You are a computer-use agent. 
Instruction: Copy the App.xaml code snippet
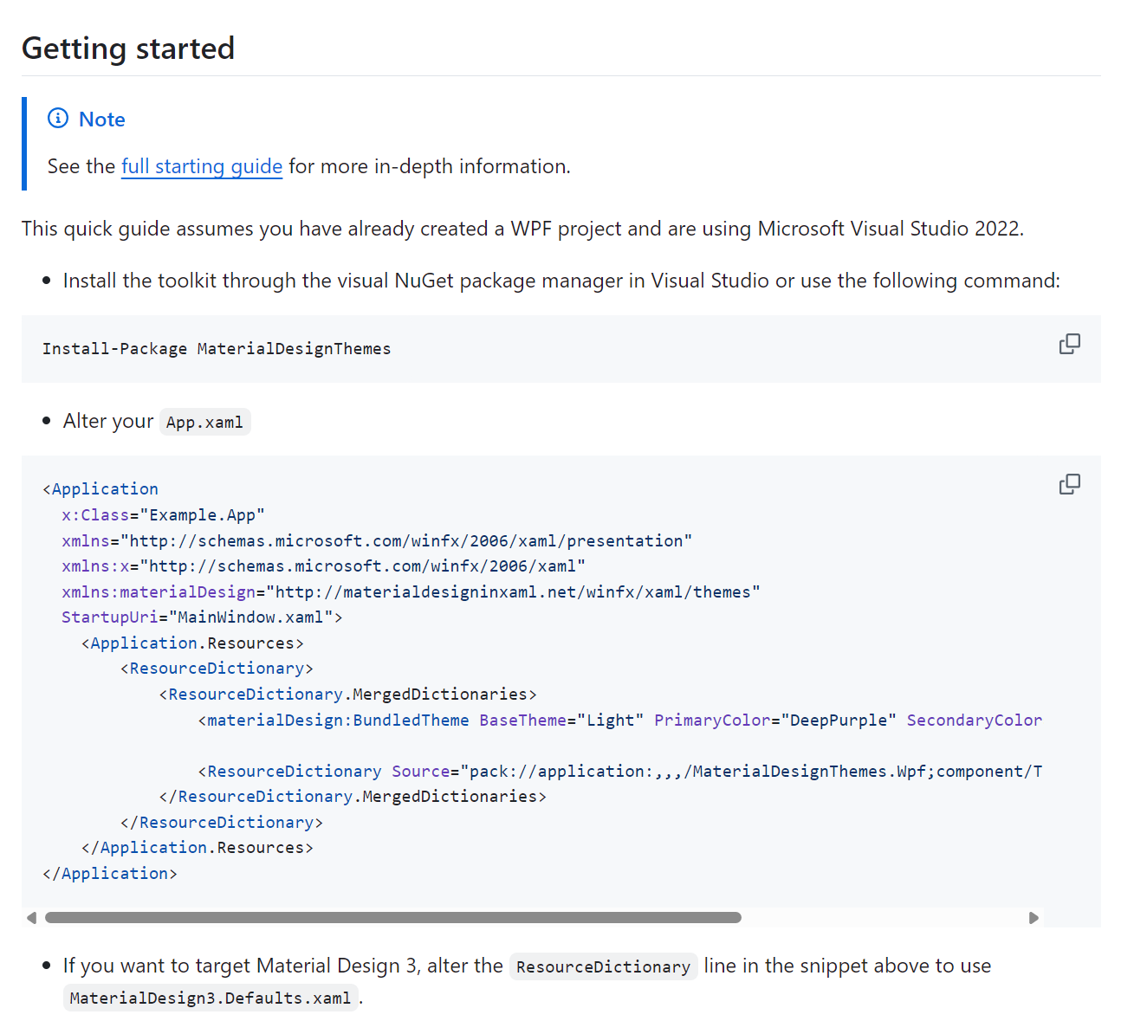[1070, 484]
